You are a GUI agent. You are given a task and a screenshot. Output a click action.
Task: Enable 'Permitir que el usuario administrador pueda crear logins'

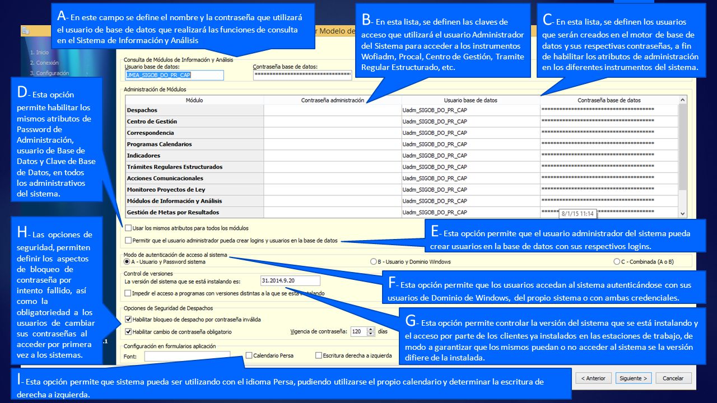129,241
